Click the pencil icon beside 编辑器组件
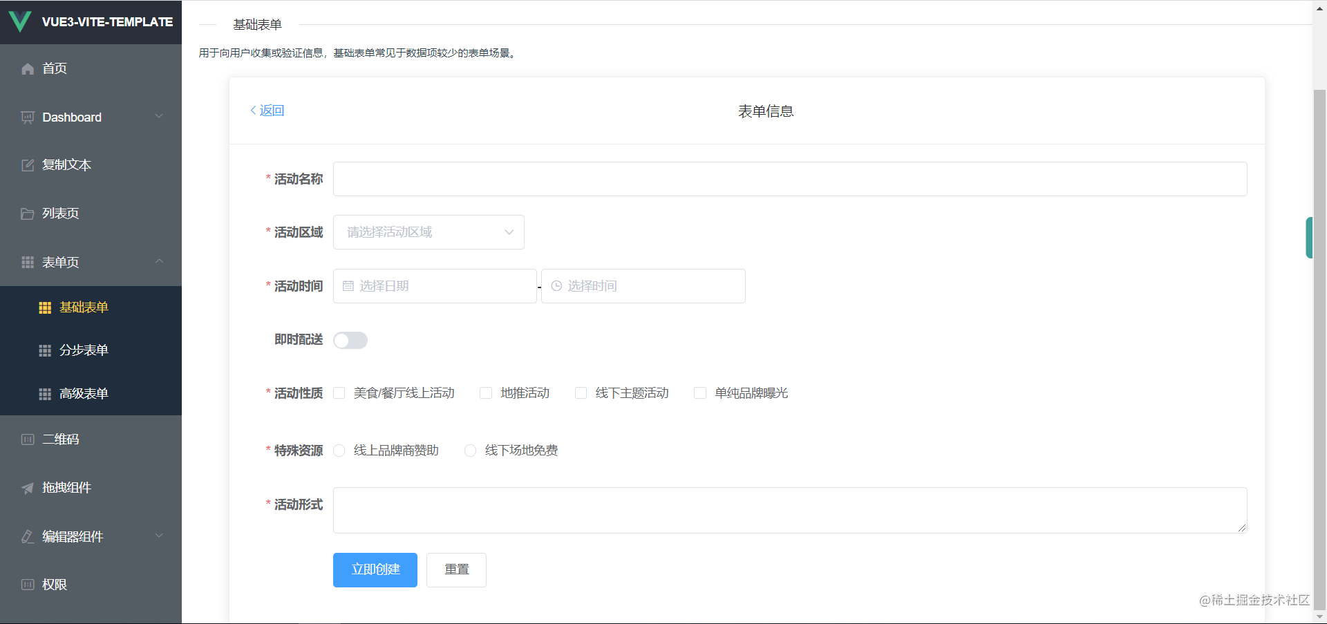This screenshot has width=1327, height=624. (x=28, y=537)
